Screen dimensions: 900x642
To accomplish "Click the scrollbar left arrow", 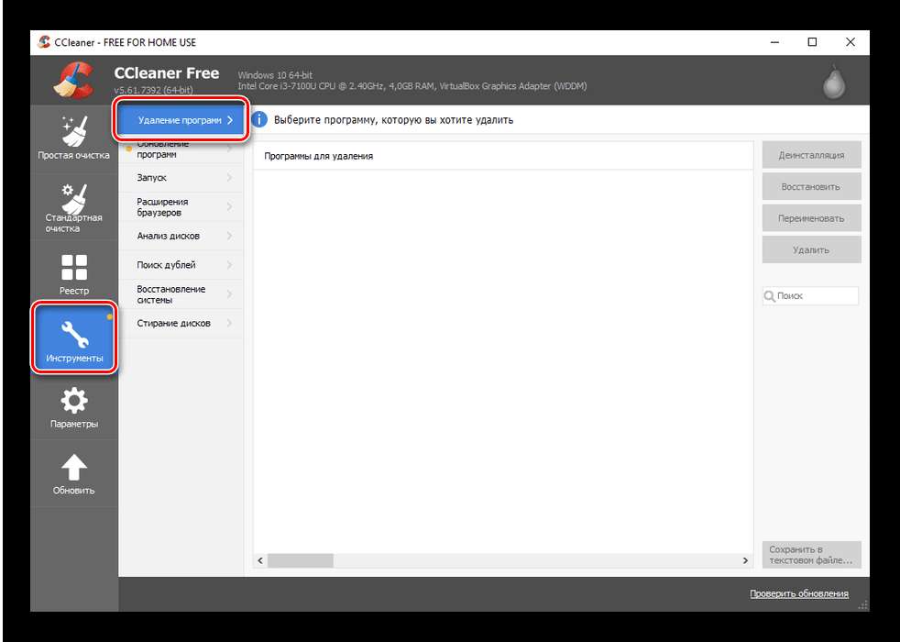I will (x=260, y=560).
